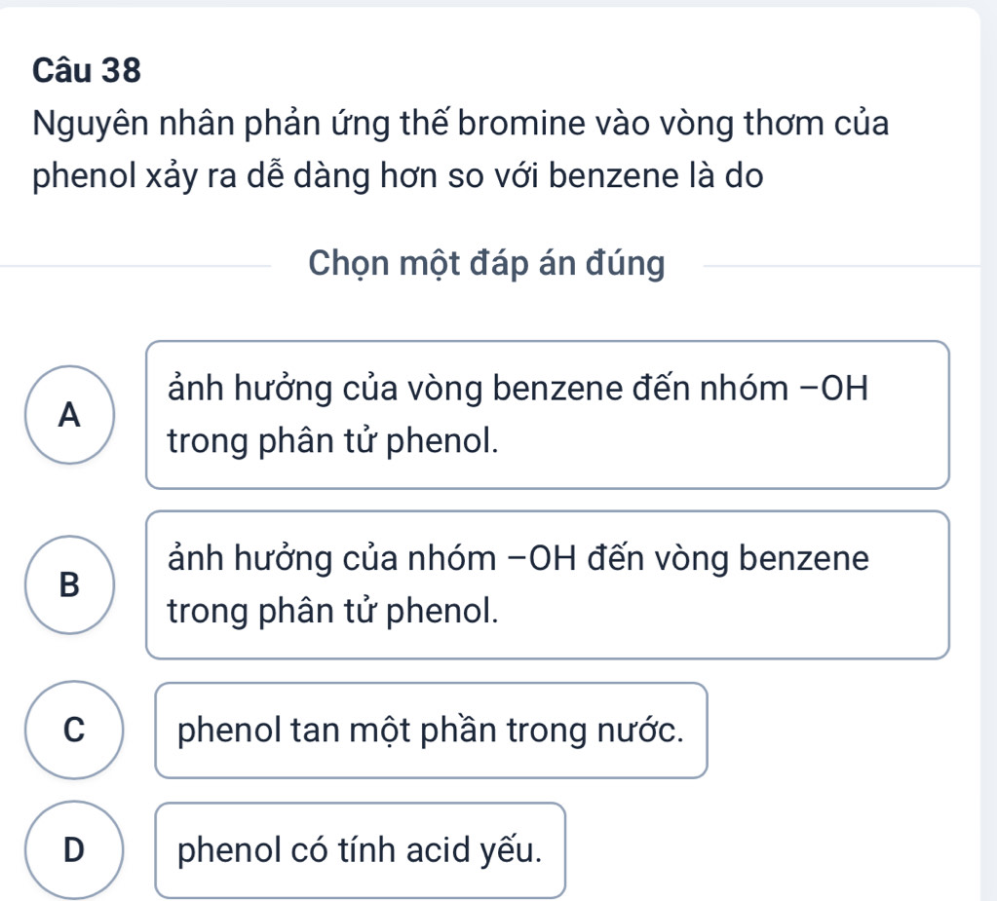Viewport: 997px width, 901px height.
Task: Choose the circle labeled C
Action: [x=74, y=730]
